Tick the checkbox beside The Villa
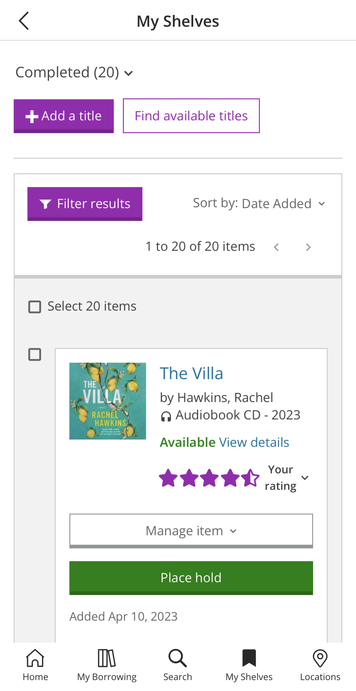 coord(35,354)
